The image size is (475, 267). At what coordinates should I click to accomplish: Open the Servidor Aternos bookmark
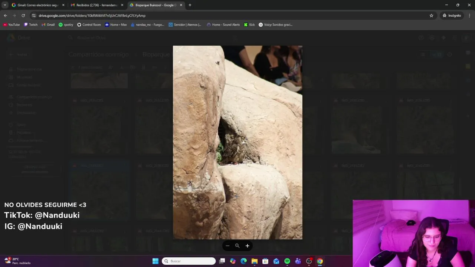pos(185,25)
